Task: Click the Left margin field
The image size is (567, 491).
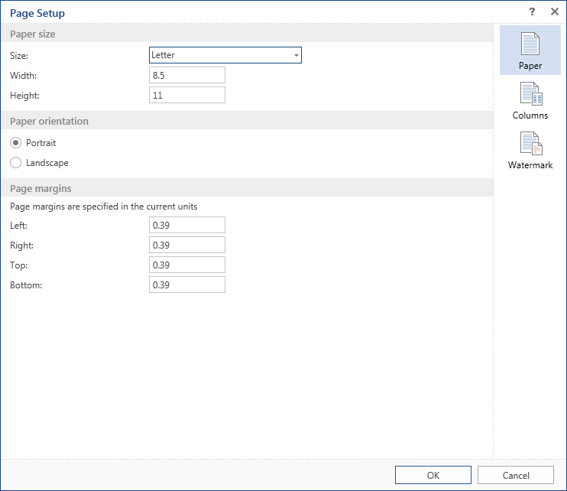Action: pos(187,225)
